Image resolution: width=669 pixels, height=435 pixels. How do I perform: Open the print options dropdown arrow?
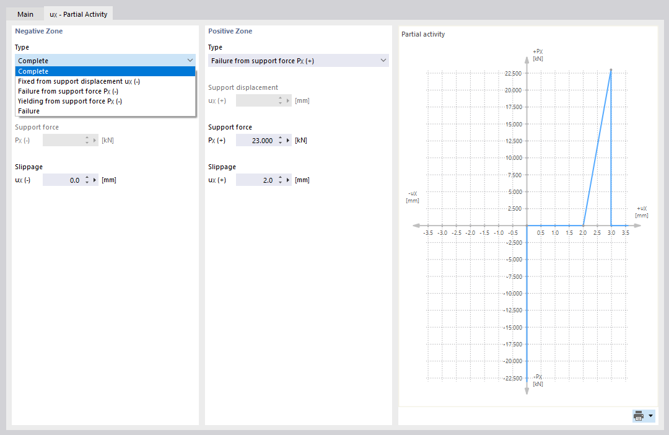click(650, 416)
